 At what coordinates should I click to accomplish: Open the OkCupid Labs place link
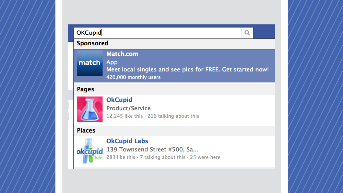[x=127, y=141]
